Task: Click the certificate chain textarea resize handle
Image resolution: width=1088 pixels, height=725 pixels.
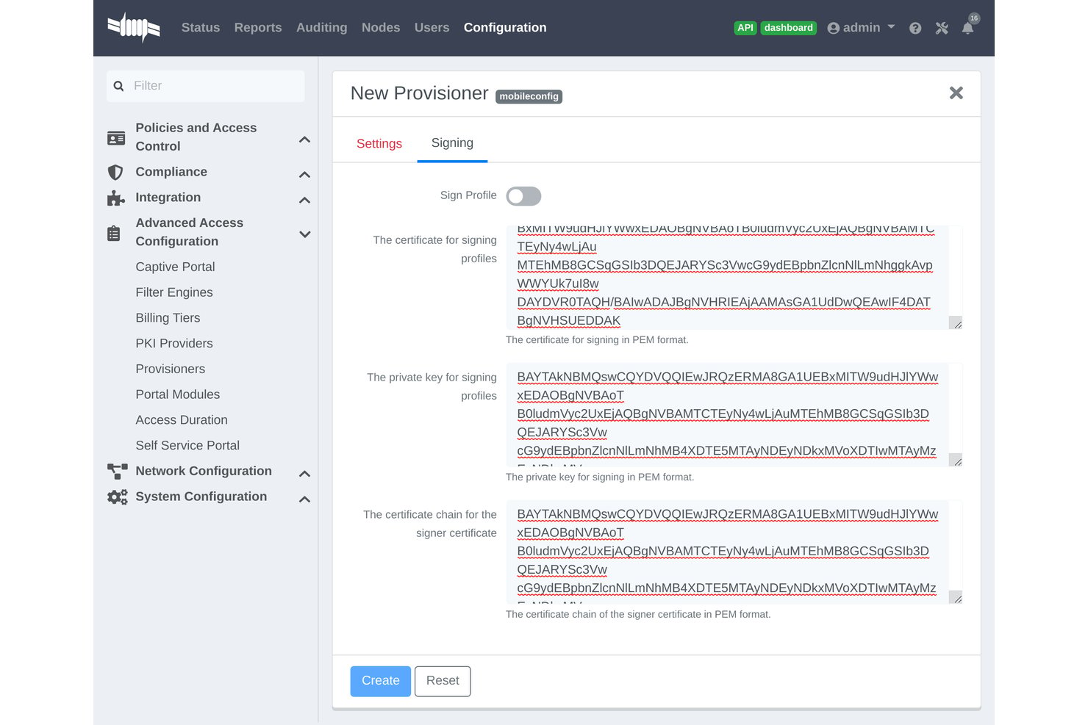Action: [x=956, y=597]
